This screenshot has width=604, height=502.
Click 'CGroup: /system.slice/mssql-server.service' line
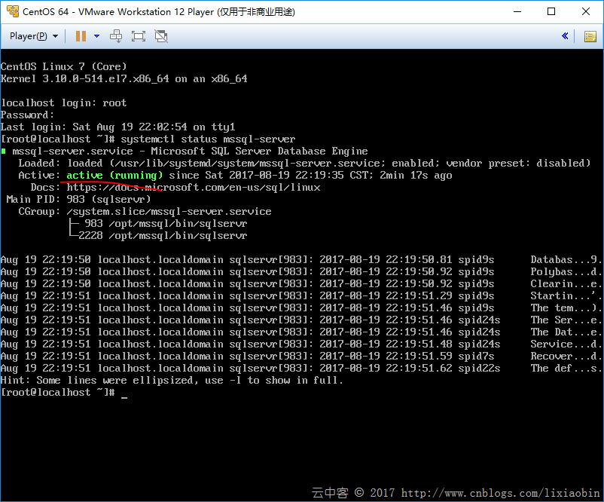[145, 212]
